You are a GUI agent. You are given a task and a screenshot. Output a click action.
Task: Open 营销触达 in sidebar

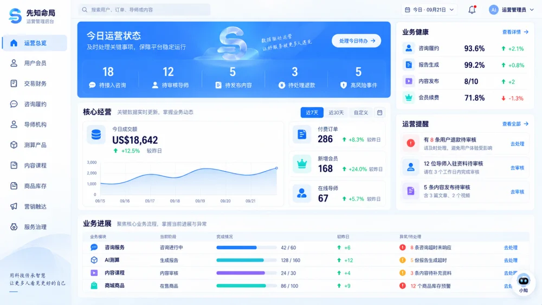[x=35, y=206]
